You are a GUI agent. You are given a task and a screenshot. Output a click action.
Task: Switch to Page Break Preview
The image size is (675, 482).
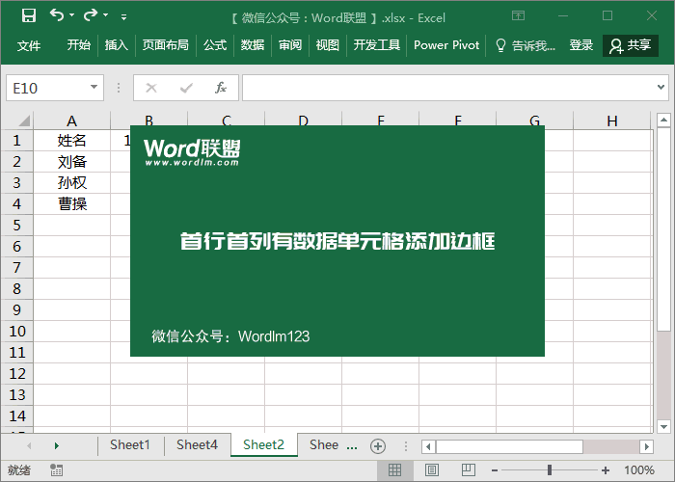[x=469, y=470]
